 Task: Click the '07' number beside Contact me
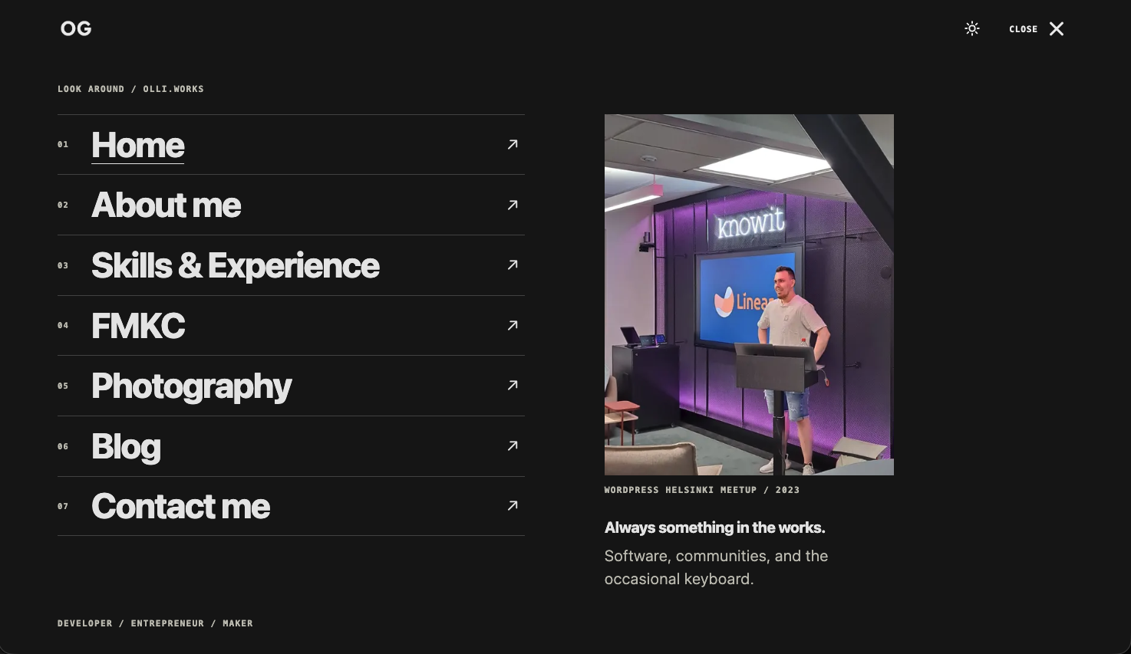coord(63,506)
